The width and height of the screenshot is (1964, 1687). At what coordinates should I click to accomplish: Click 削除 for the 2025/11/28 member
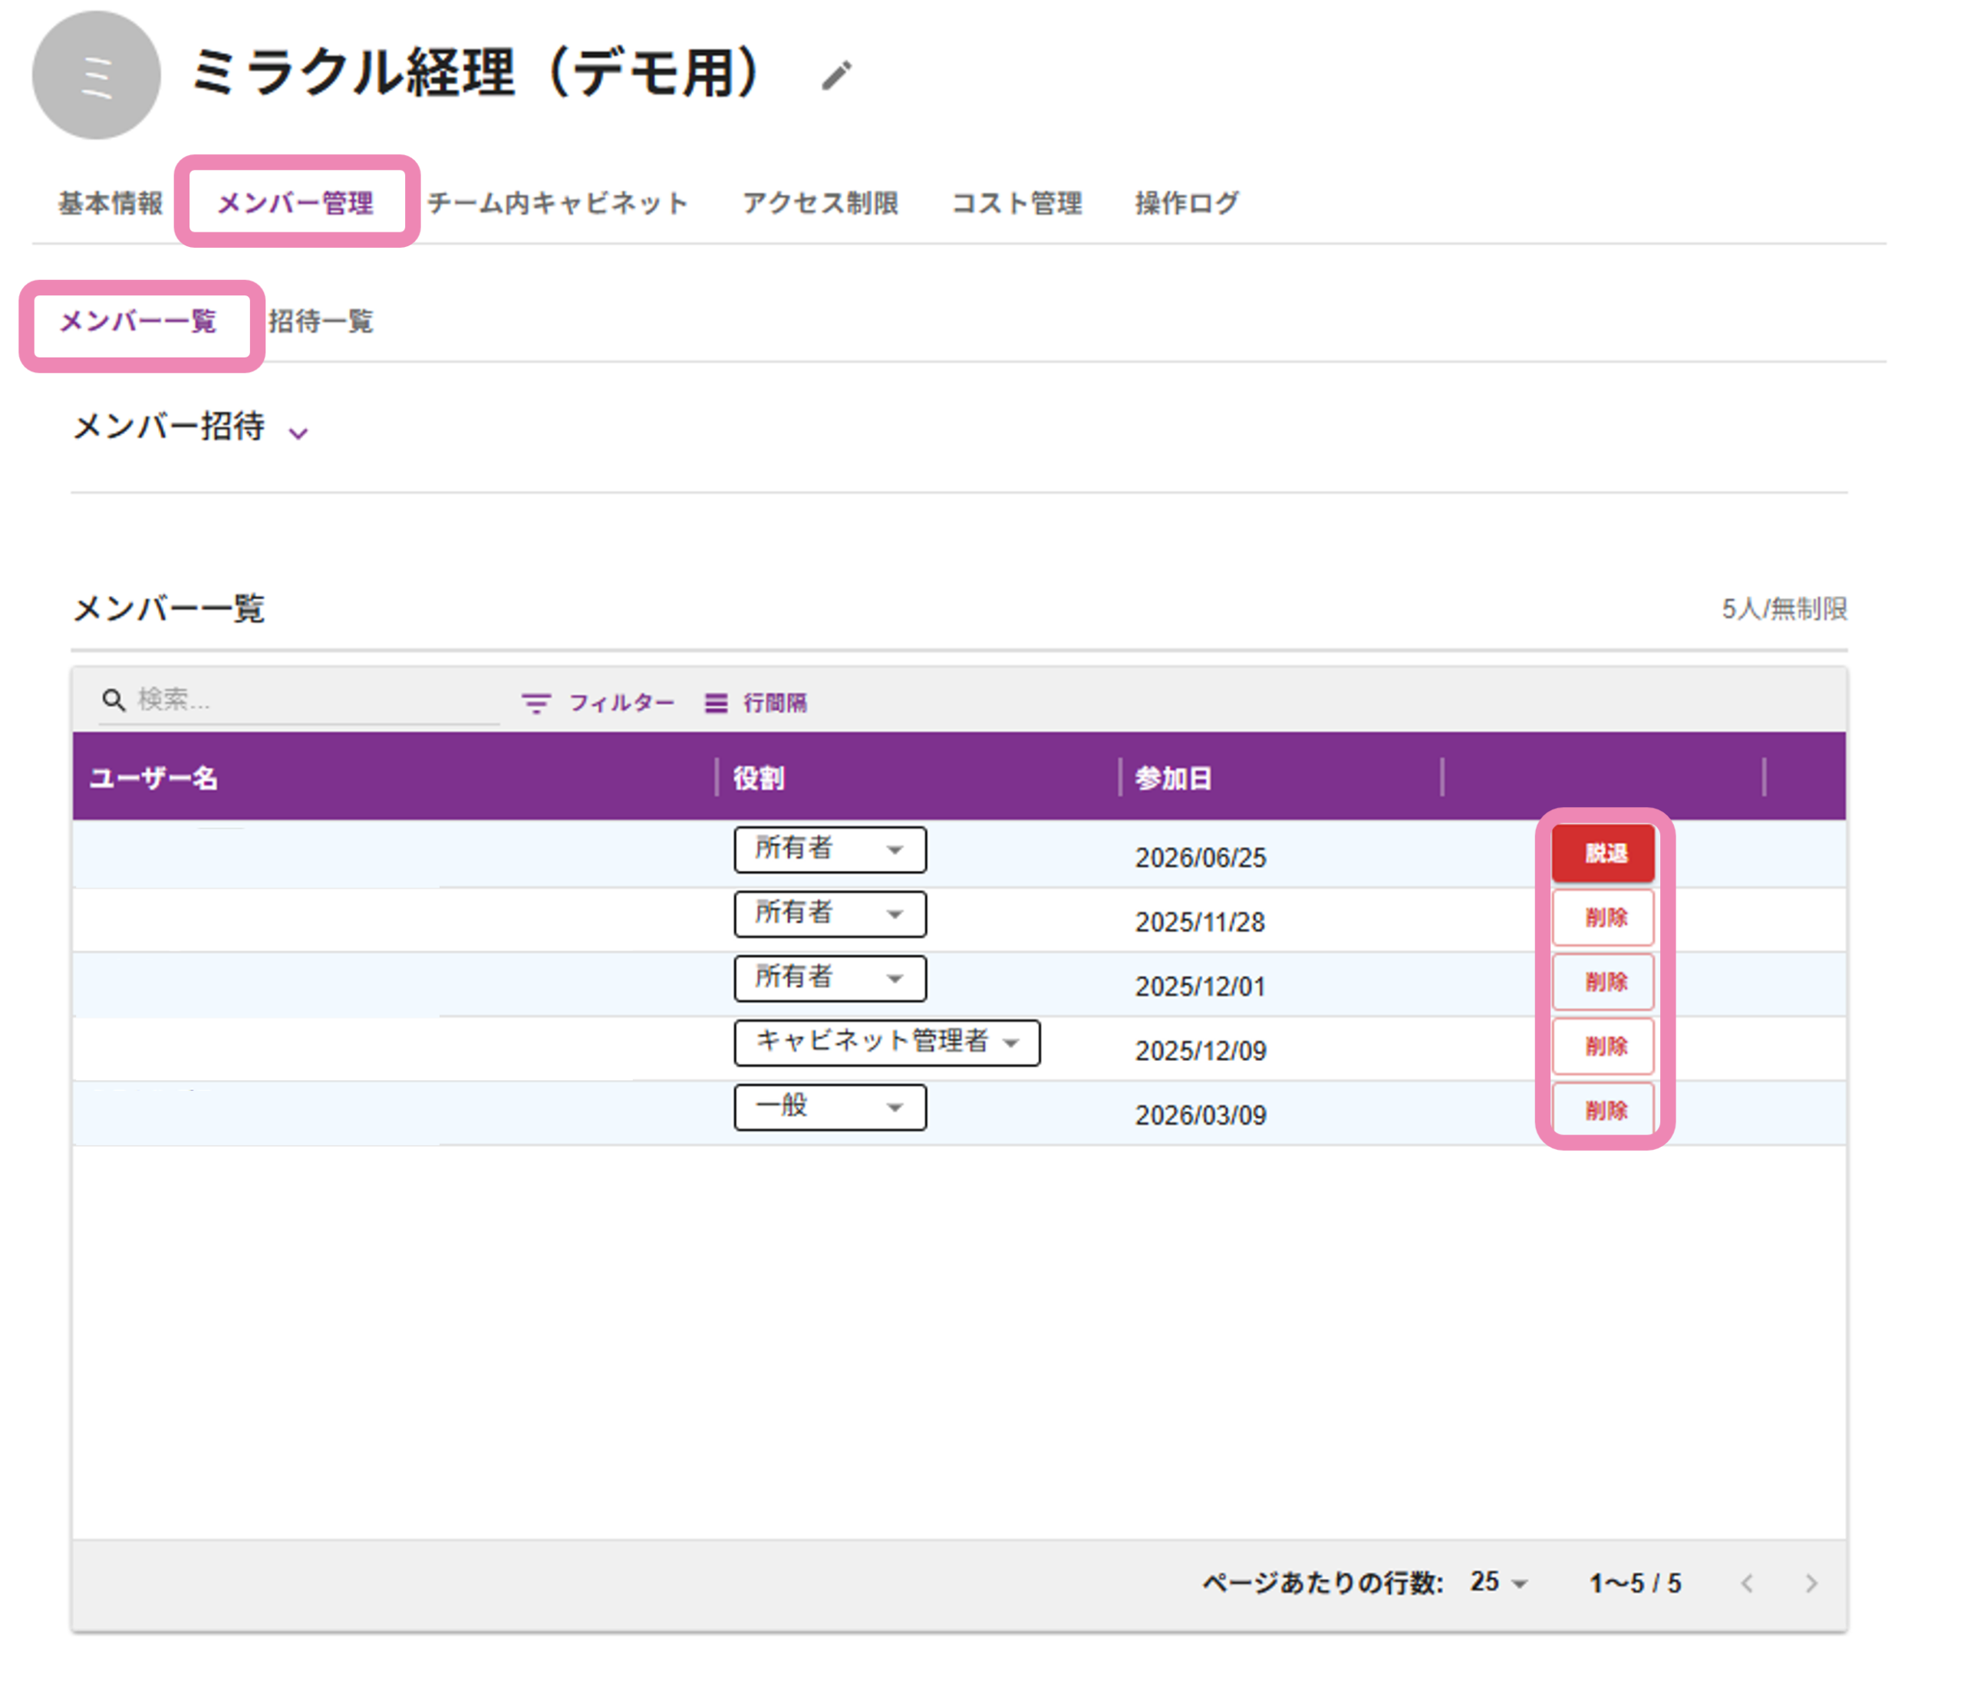coord(1604,918)
